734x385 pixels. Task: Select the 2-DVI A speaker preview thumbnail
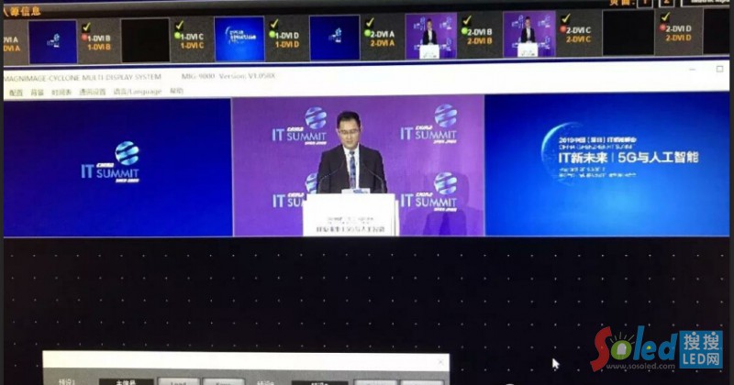429,37
